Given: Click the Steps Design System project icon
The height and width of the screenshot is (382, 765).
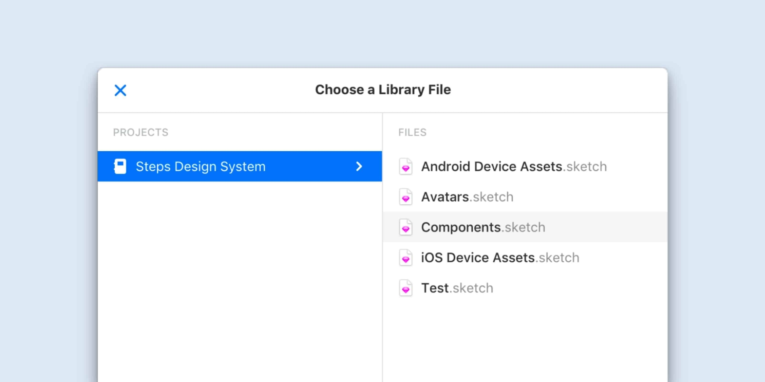Looking at the screenshot, I should pyautogui.click(x=120, y=166).
